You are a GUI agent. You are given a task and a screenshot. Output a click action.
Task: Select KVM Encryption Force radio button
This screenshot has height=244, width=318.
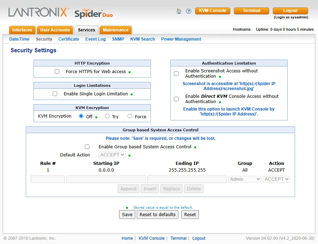point(130,116)
